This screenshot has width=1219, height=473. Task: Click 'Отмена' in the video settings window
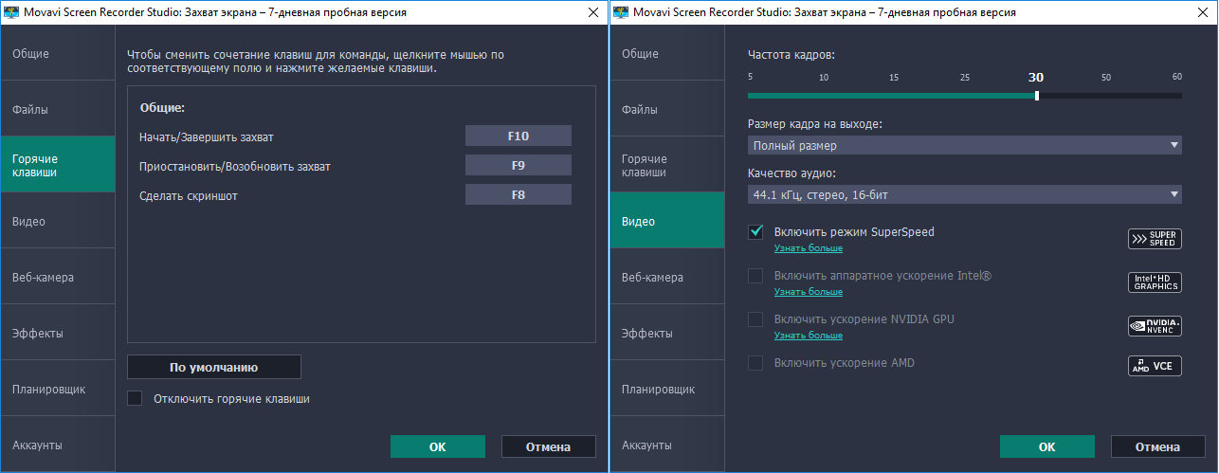pyautogui.click(x=1157, y=446)
